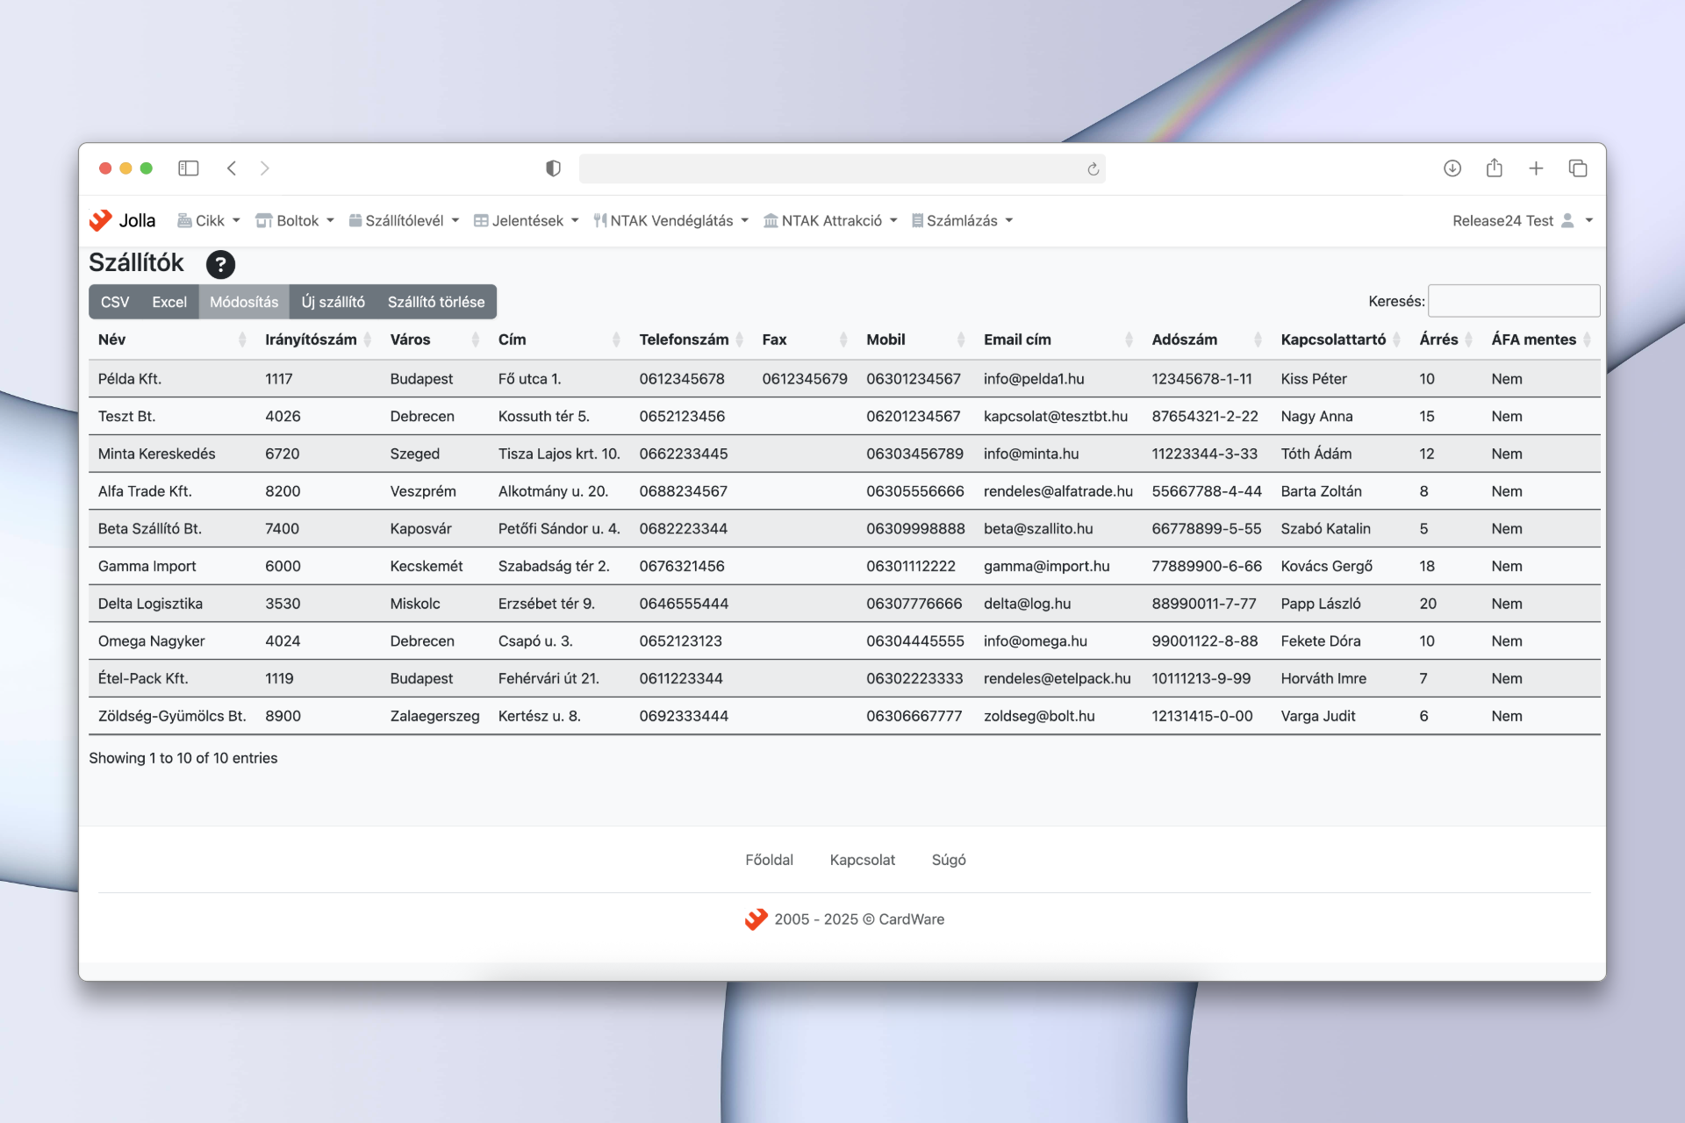This screenshot has width=1685, height=1123.
Task: Open the downloads icon in toolbar
Action: 1452,168
